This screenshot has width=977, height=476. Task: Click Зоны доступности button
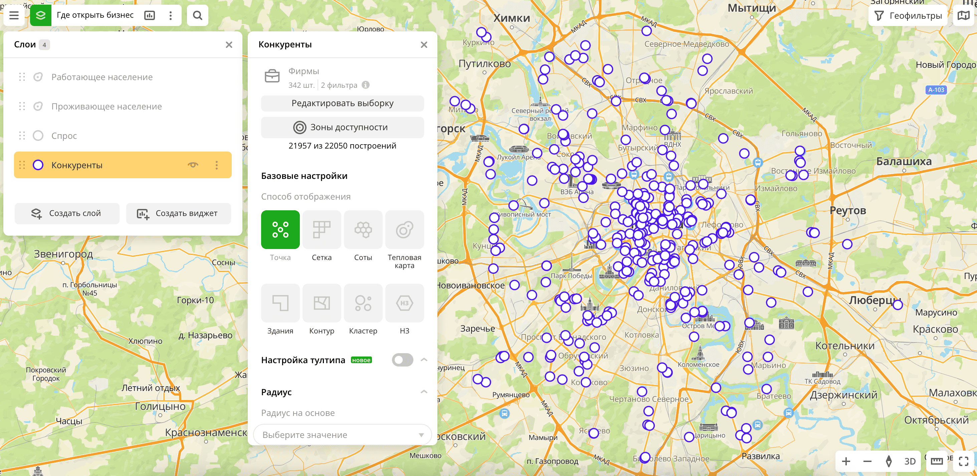click(343, 128)
